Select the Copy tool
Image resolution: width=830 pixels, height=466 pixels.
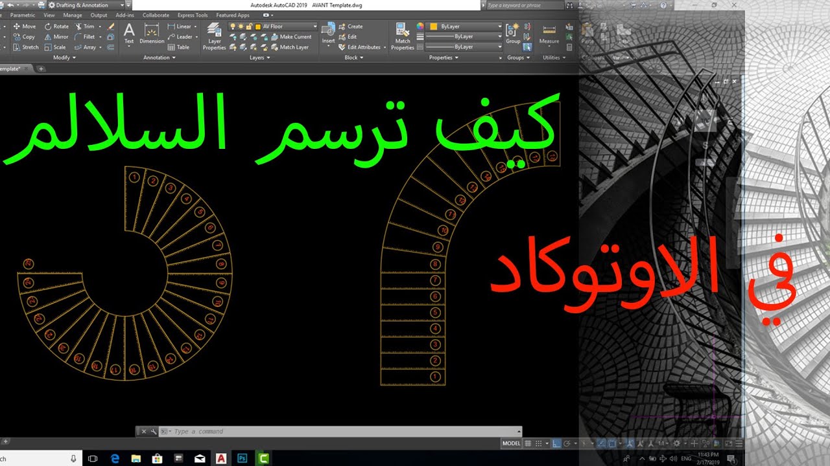24,37
